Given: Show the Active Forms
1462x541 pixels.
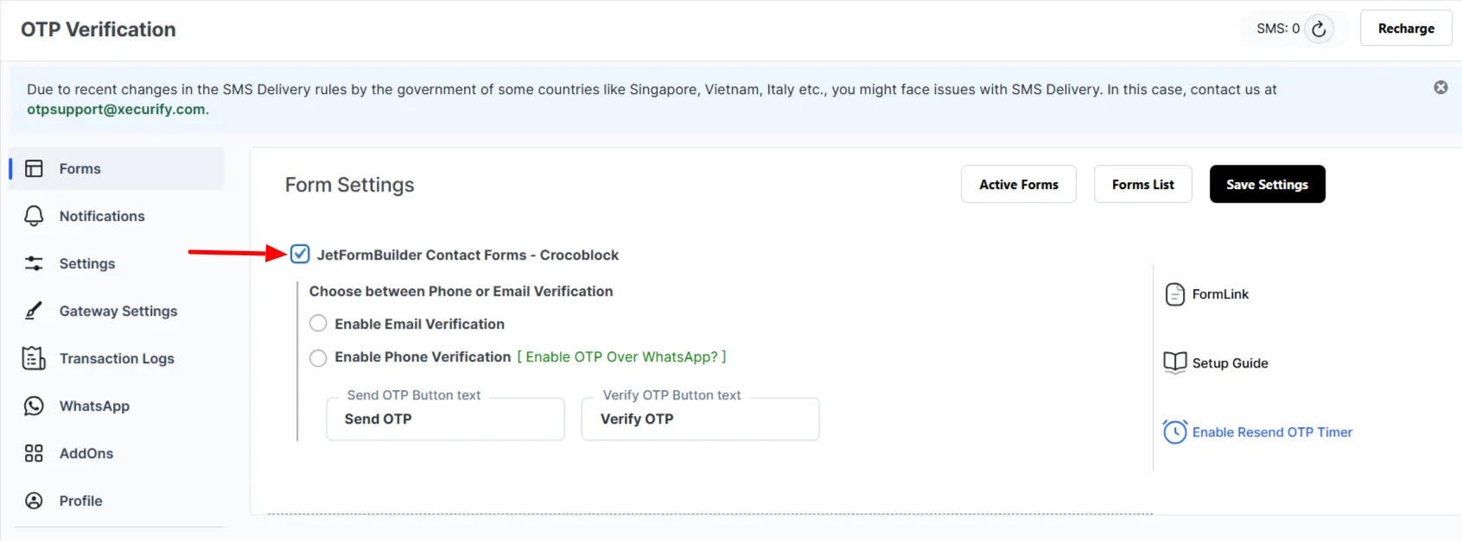Looking at the screenshot, I should coord(1018,185).
